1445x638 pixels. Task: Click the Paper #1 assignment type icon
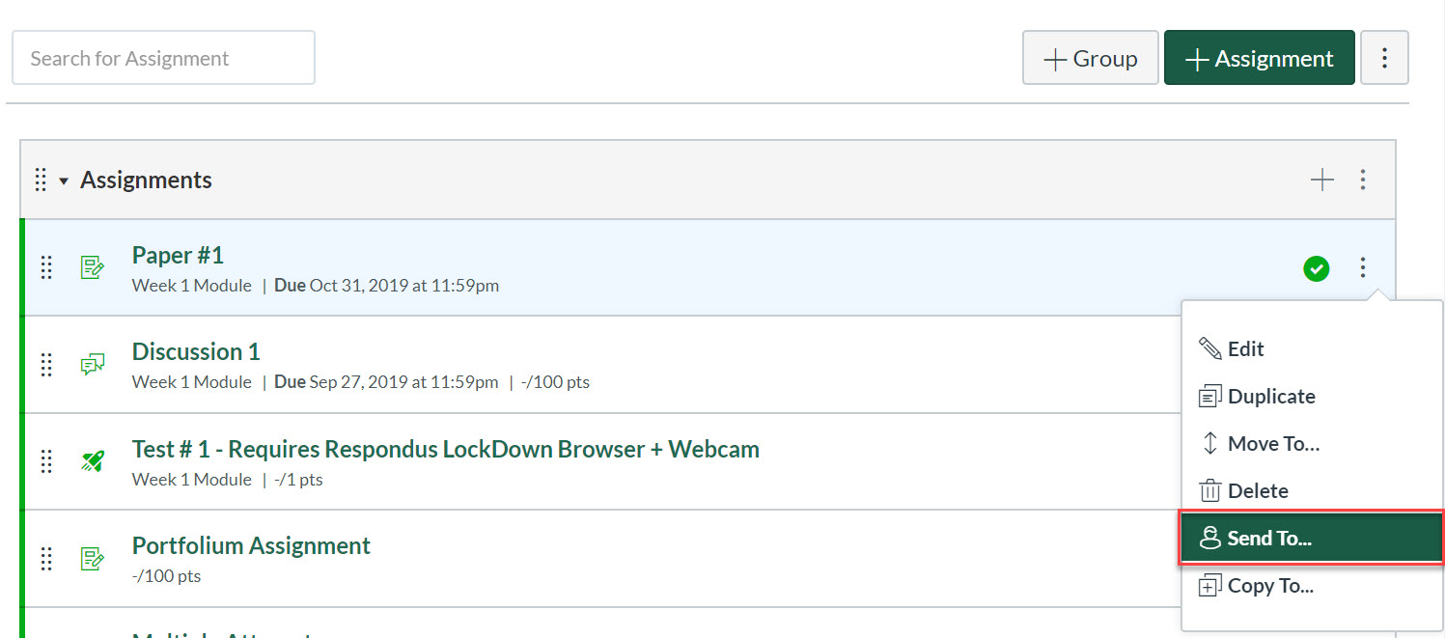(x=92, y=267)
